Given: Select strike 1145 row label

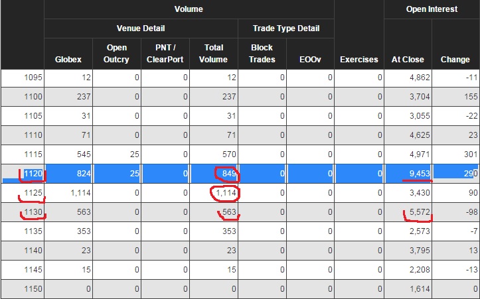Looking at the screenshot, I should click(x=33, y=270).
